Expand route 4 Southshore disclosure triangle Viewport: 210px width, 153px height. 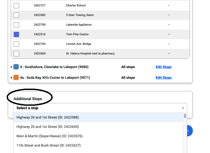(11, 67)
